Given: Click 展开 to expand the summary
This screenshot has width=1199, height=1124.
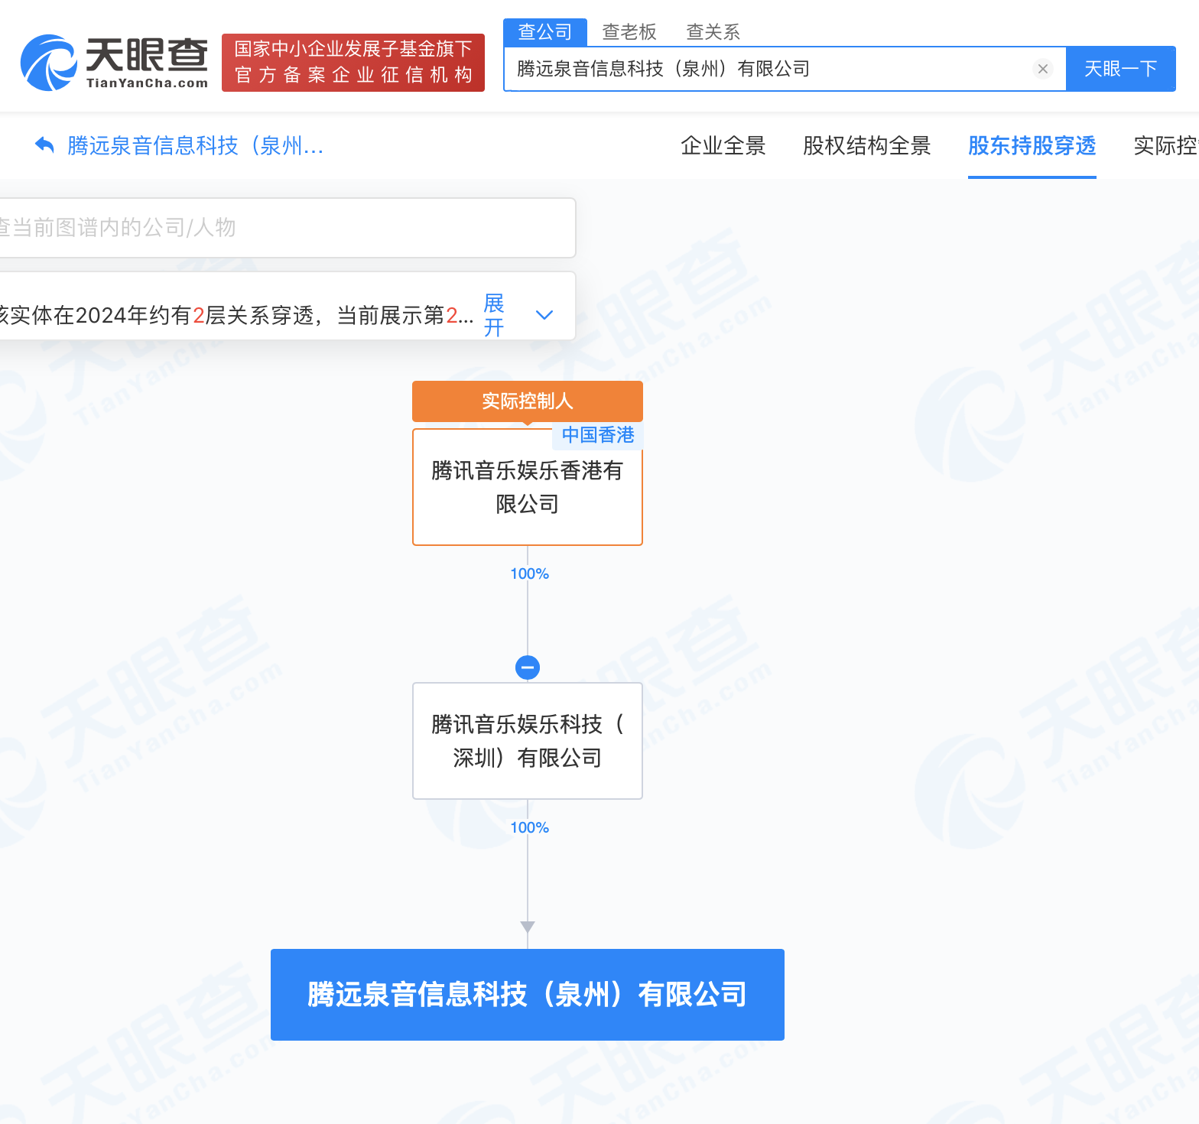Looking at the screenshot, I should [x=494, y=315].
